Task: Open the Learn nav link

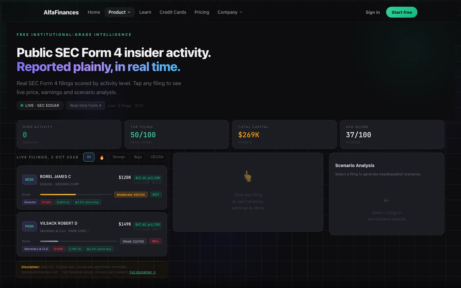Action: point(145,12)
